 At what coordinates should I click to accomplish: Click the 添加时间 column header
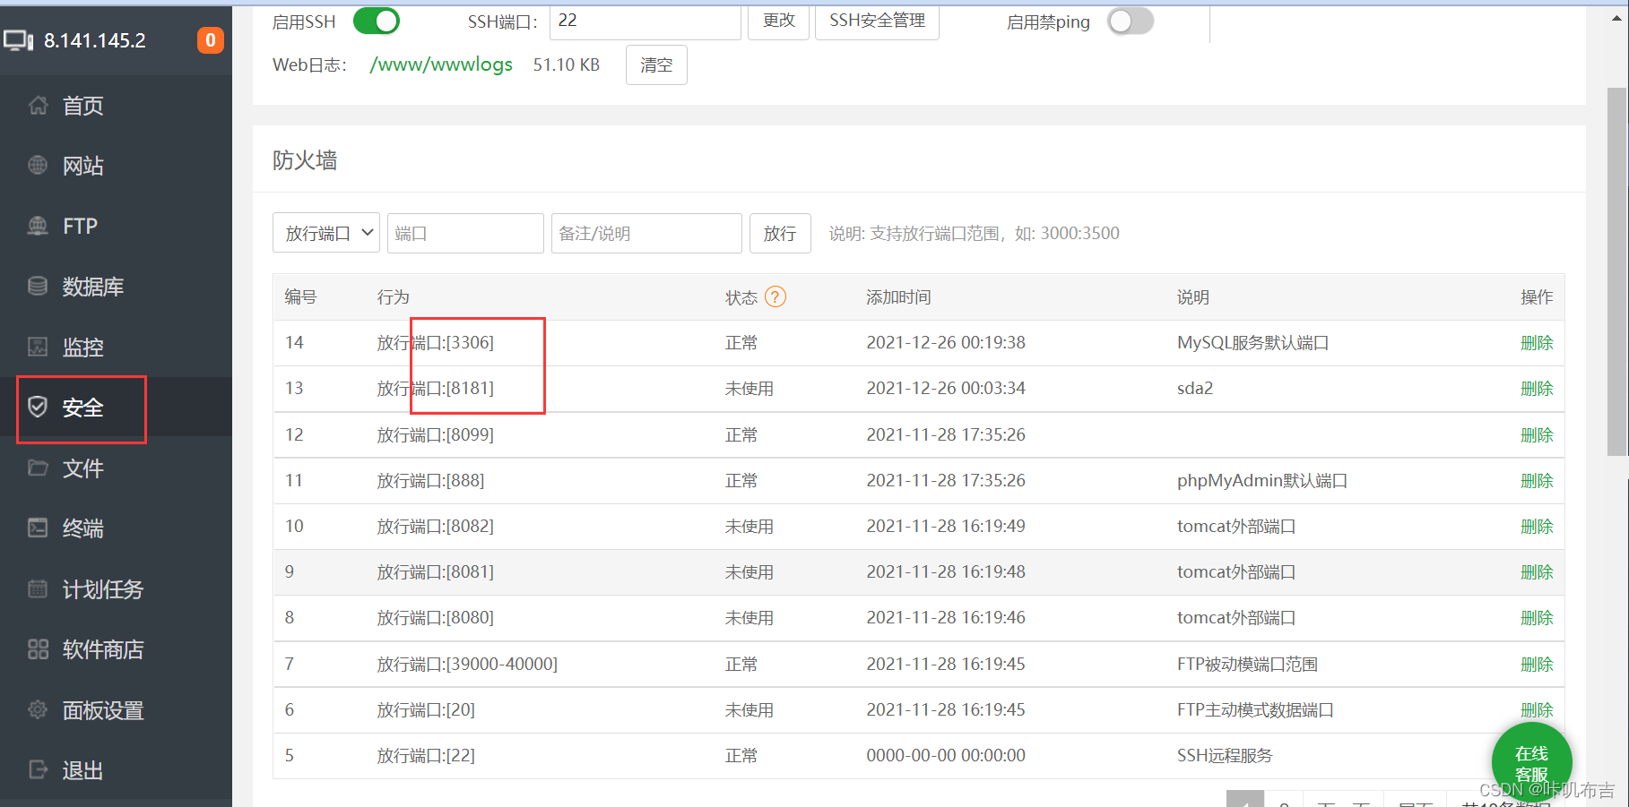click(898, 297)
